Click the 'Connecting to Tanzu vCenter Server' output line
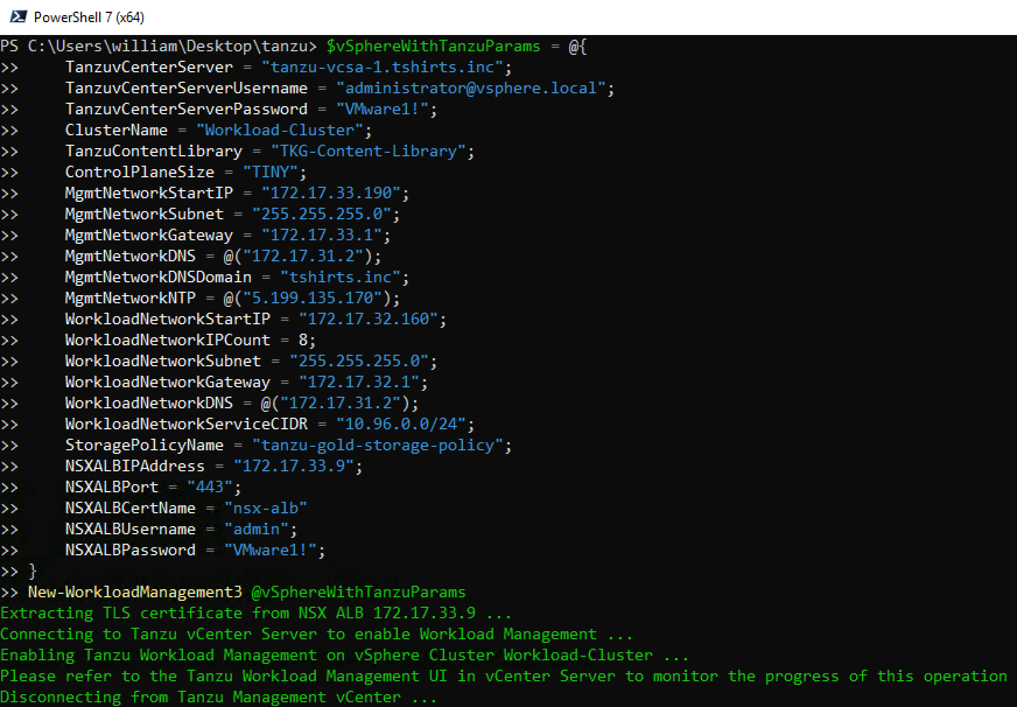The width and height of the screenshot is (1017, 707). tap(317, 634)
